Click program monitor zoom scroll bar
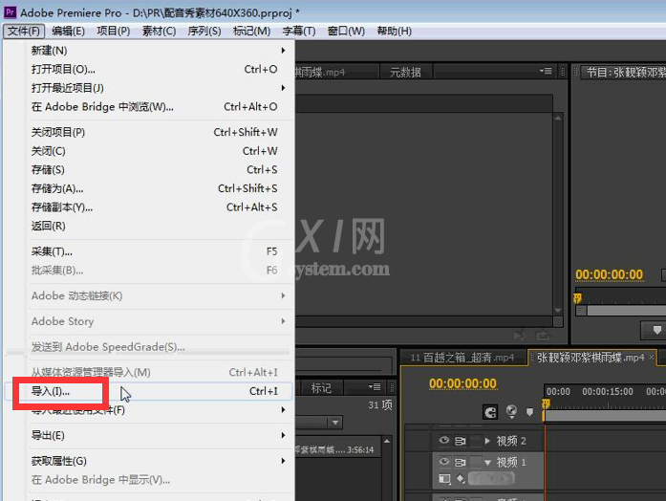Screen dimensions: 666x501 [626, 311]
